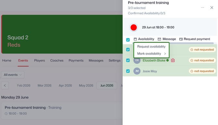The image size is (218, 125).
Task: Switch to the Players tab
Action: (x=39, y=60)
